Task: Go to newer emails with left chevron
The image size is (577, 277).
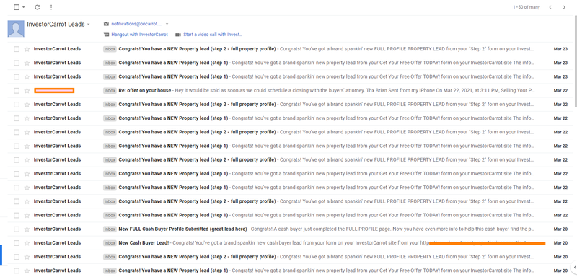Action: point(550,7)
